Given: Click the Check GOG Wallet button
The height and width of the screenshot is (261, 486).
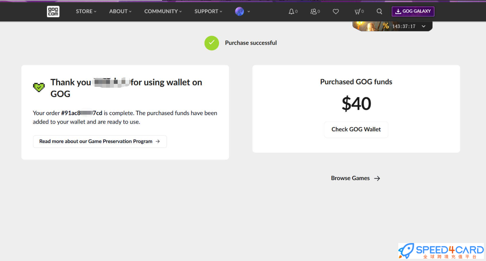Looking at the screenshot, I should (356, 130).
